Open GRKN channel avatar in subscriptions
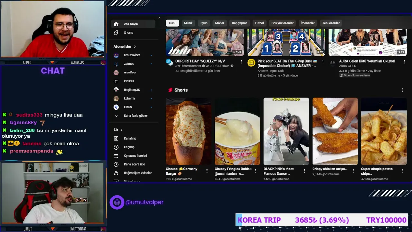412x232 pixels. pos(116,107)
